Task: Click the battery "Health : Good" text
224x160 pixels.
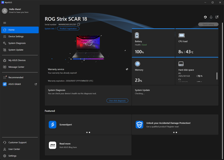Action: [141, 45]
